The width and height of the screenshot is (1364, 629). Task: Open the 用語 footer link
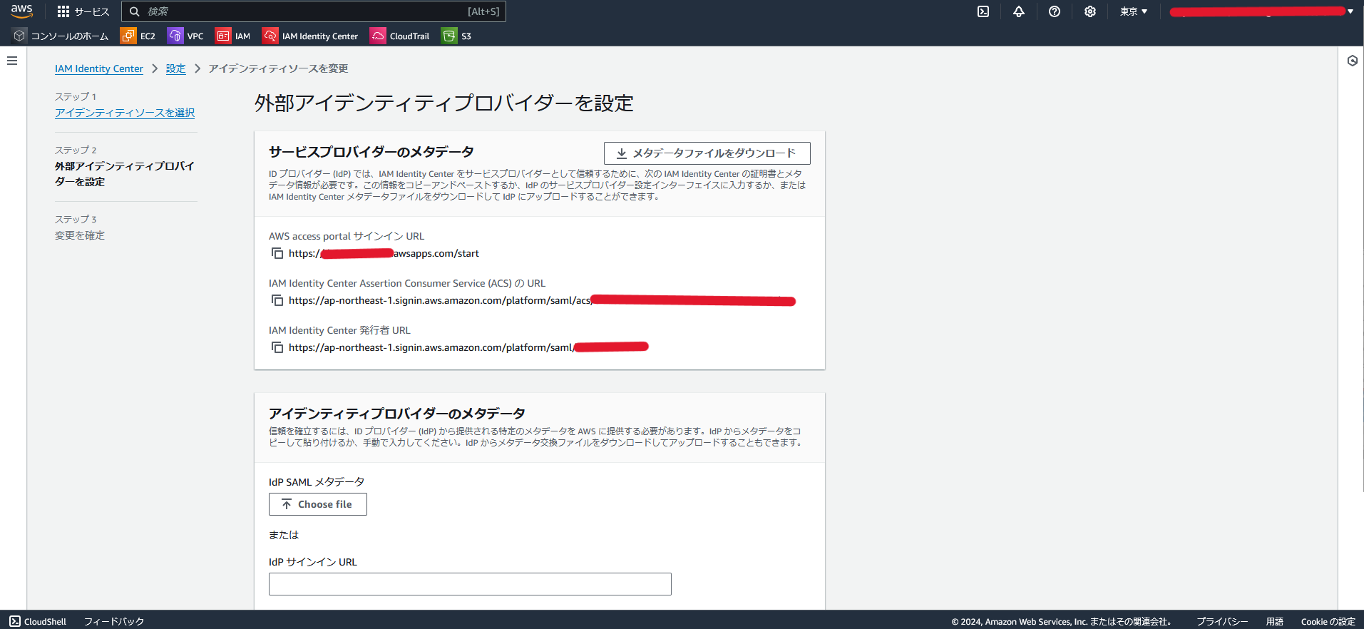tap(1275, 621)
